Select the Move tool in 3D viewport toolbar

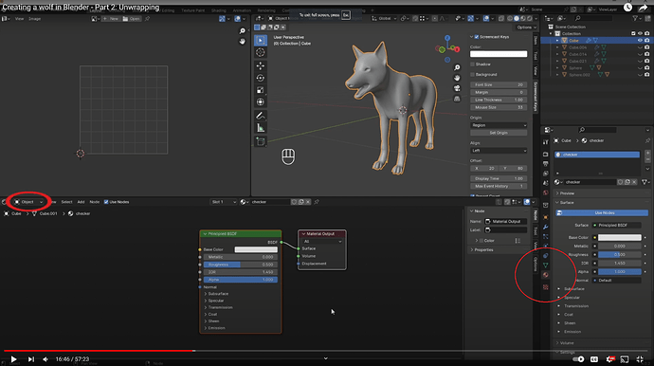point(261,65)
